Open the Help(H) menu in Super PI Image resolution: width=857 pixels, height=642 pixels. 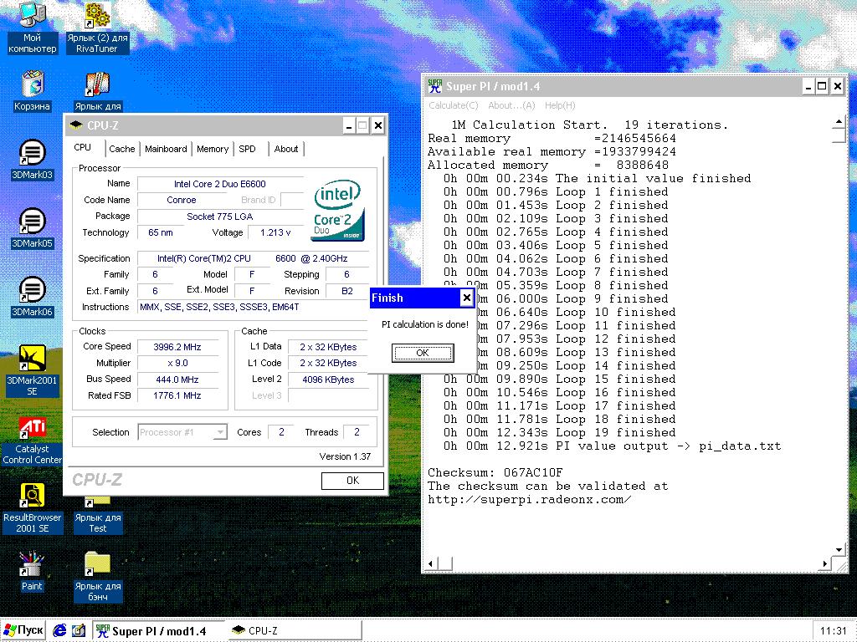(x=560, y=105)
